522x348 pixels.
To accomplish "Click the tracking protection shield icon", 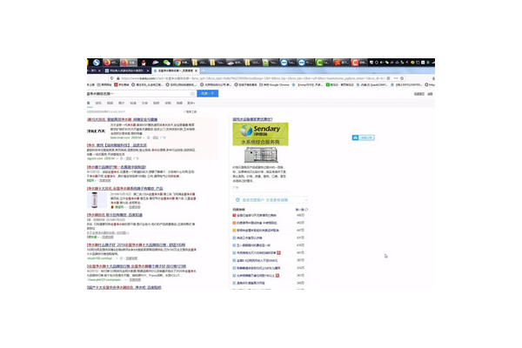I will tap(112, 78).
